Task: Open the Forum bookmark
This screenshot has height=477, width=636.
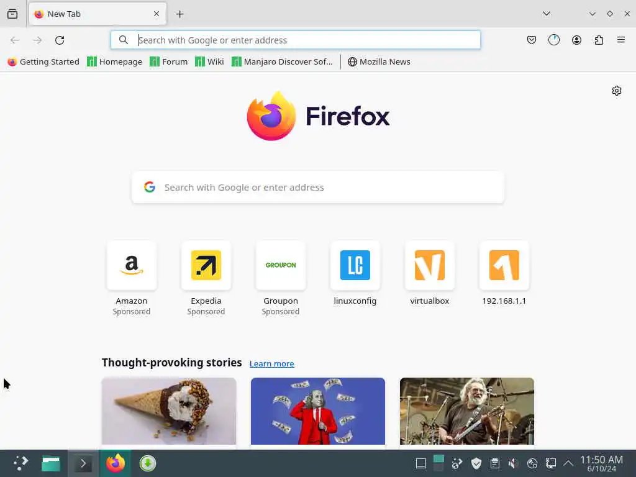Action: point(169,61)
